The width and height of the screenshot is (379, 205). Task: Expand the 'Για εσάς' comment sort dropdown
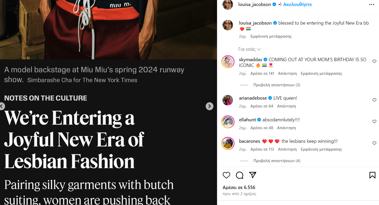click(250, 49)
